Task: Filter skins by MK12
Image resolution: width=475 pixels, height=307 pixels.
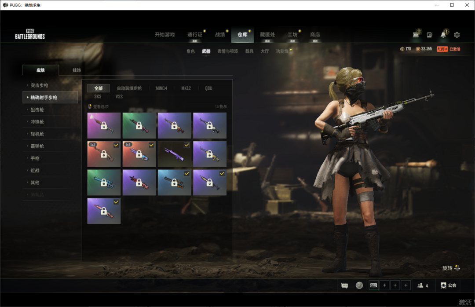Action: pos(186,88)
